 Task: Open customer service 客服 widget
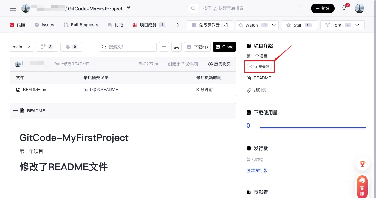pyautogui.click(x=362, y=187)
